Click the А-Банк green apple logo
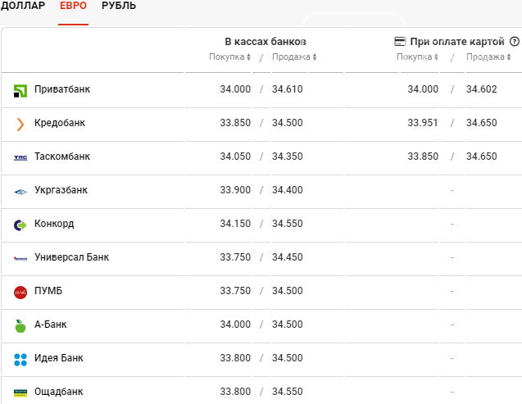Image resolution: width=522 pixels, height=404 pixels. coord(20,326)
